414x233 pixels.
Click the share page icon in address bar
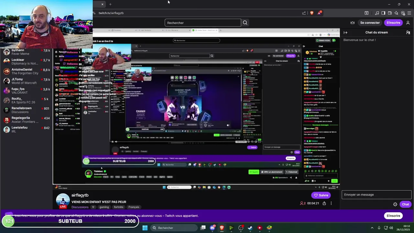click(x=304, y=13)
